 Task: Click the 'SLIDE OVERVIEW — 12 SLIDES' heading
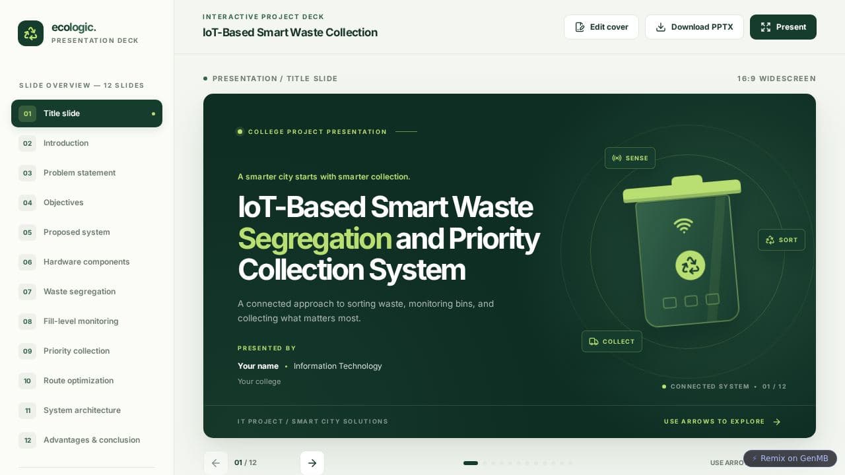(x=82, y=86)
